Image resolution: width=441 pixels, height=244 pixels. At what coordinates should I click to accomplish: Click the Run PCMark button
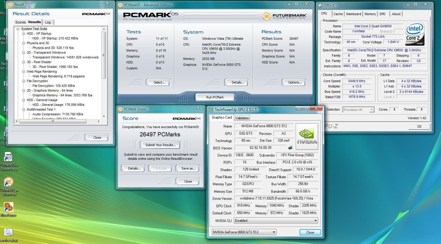click(x=215, y=97)
